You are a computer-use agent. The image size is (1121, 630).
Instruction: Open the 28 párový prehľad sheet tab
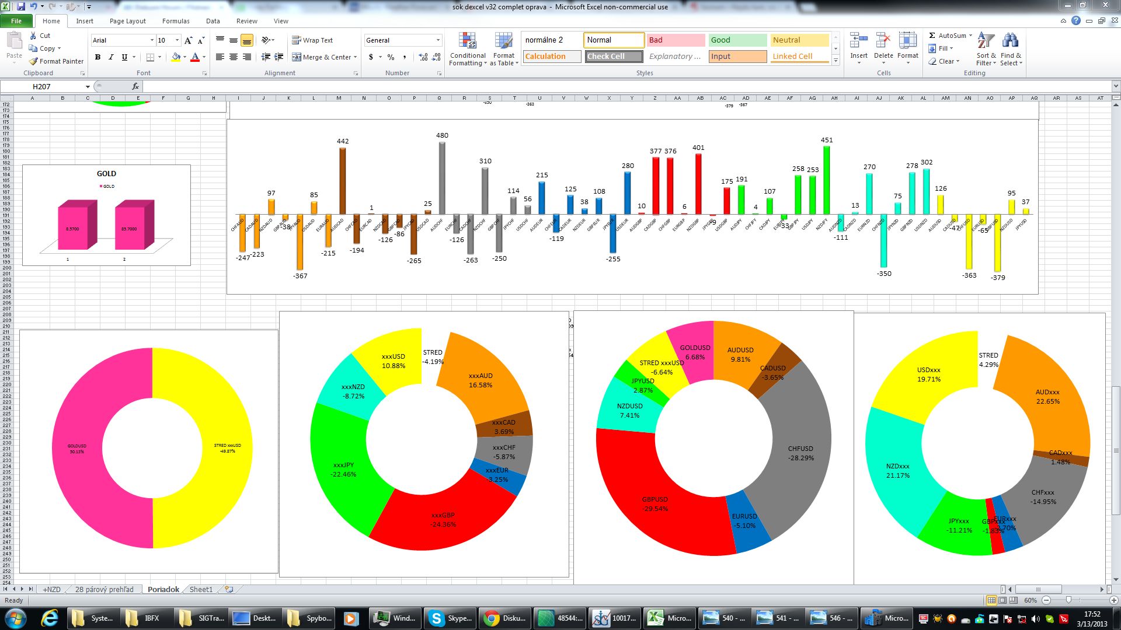[104, 589]
